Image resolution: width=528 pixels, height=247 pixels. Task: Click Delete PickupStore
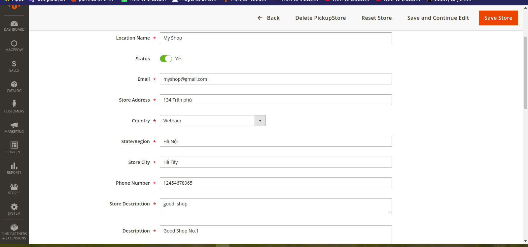[320, 18]
